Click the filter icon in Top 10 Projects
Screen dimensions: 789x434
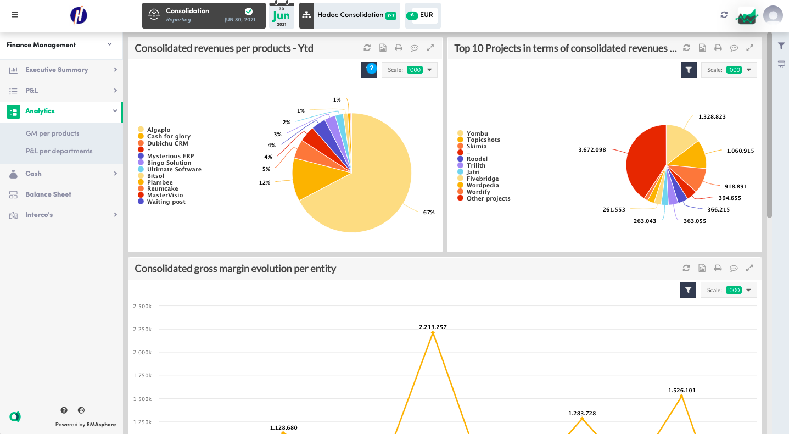[689, 70]
